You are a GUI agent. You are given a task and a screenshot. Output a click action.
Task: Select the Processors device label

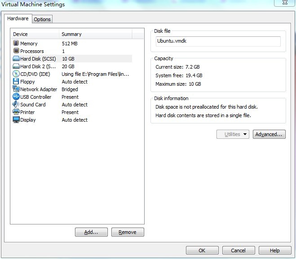coord(32,51)
